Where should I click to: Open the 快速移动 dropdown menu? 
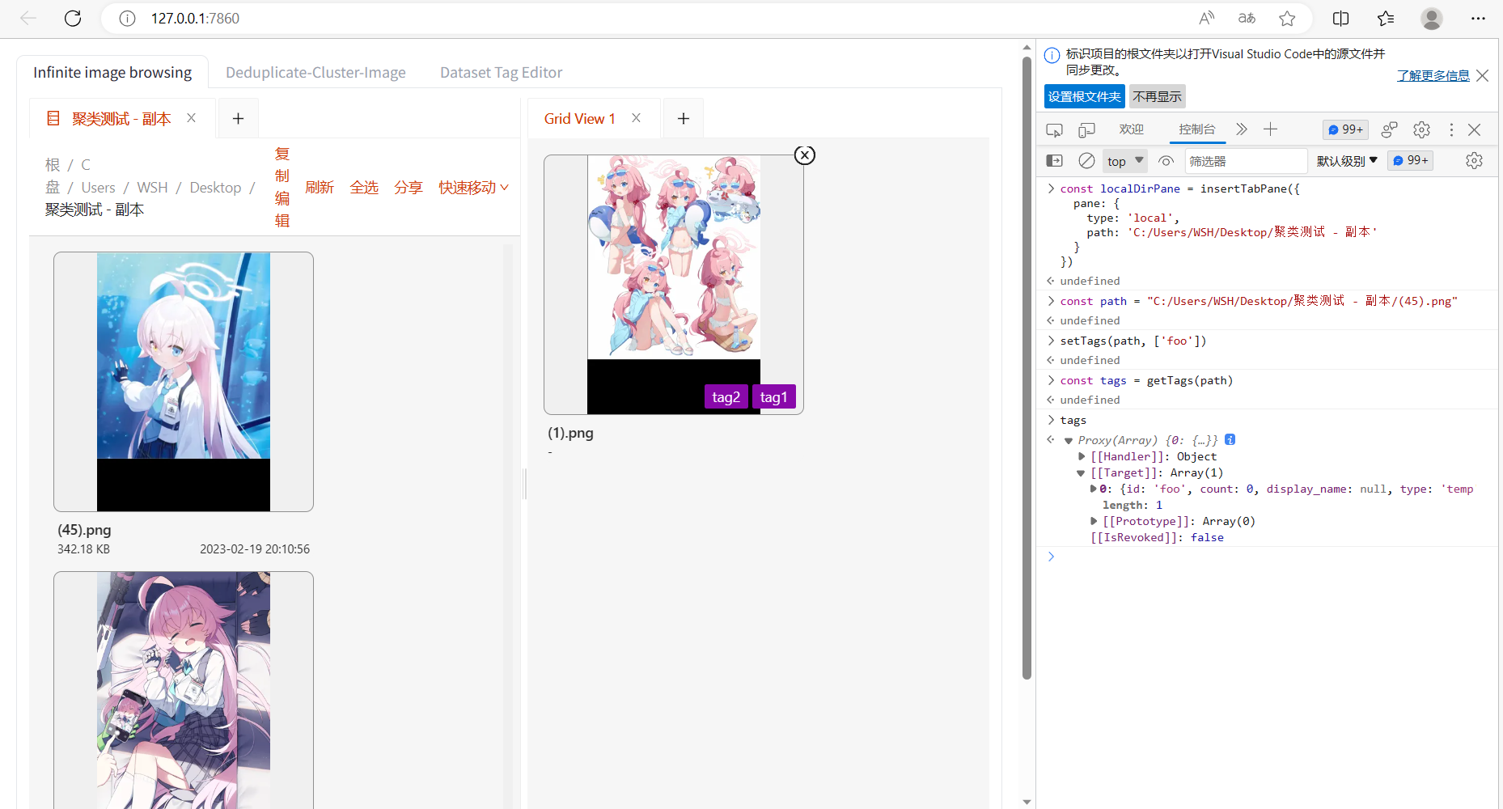[x=473, y=187]
